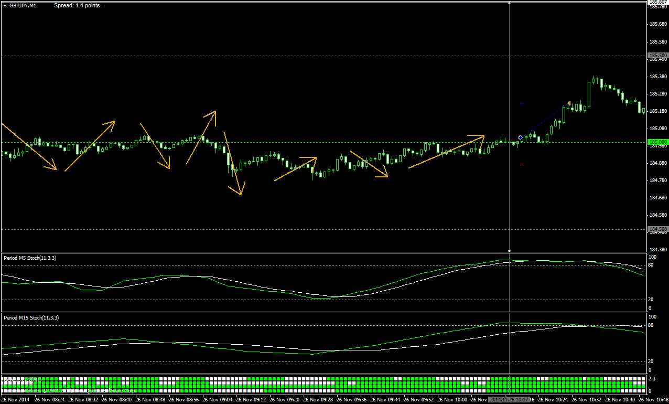
Task: Select the large green bullish candle near 10:30
Action: coord(589,94)
